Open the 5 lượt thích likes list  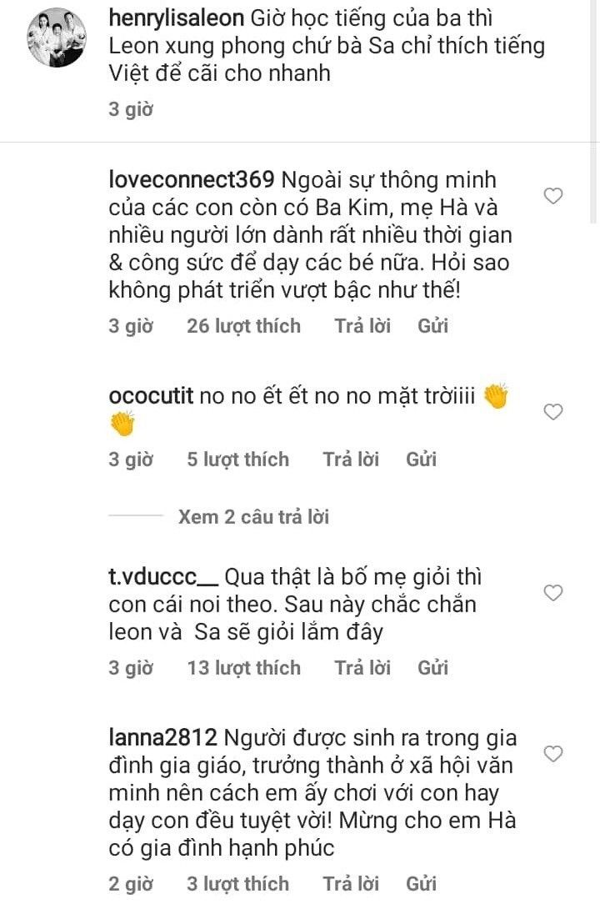(x=237, y=460)
